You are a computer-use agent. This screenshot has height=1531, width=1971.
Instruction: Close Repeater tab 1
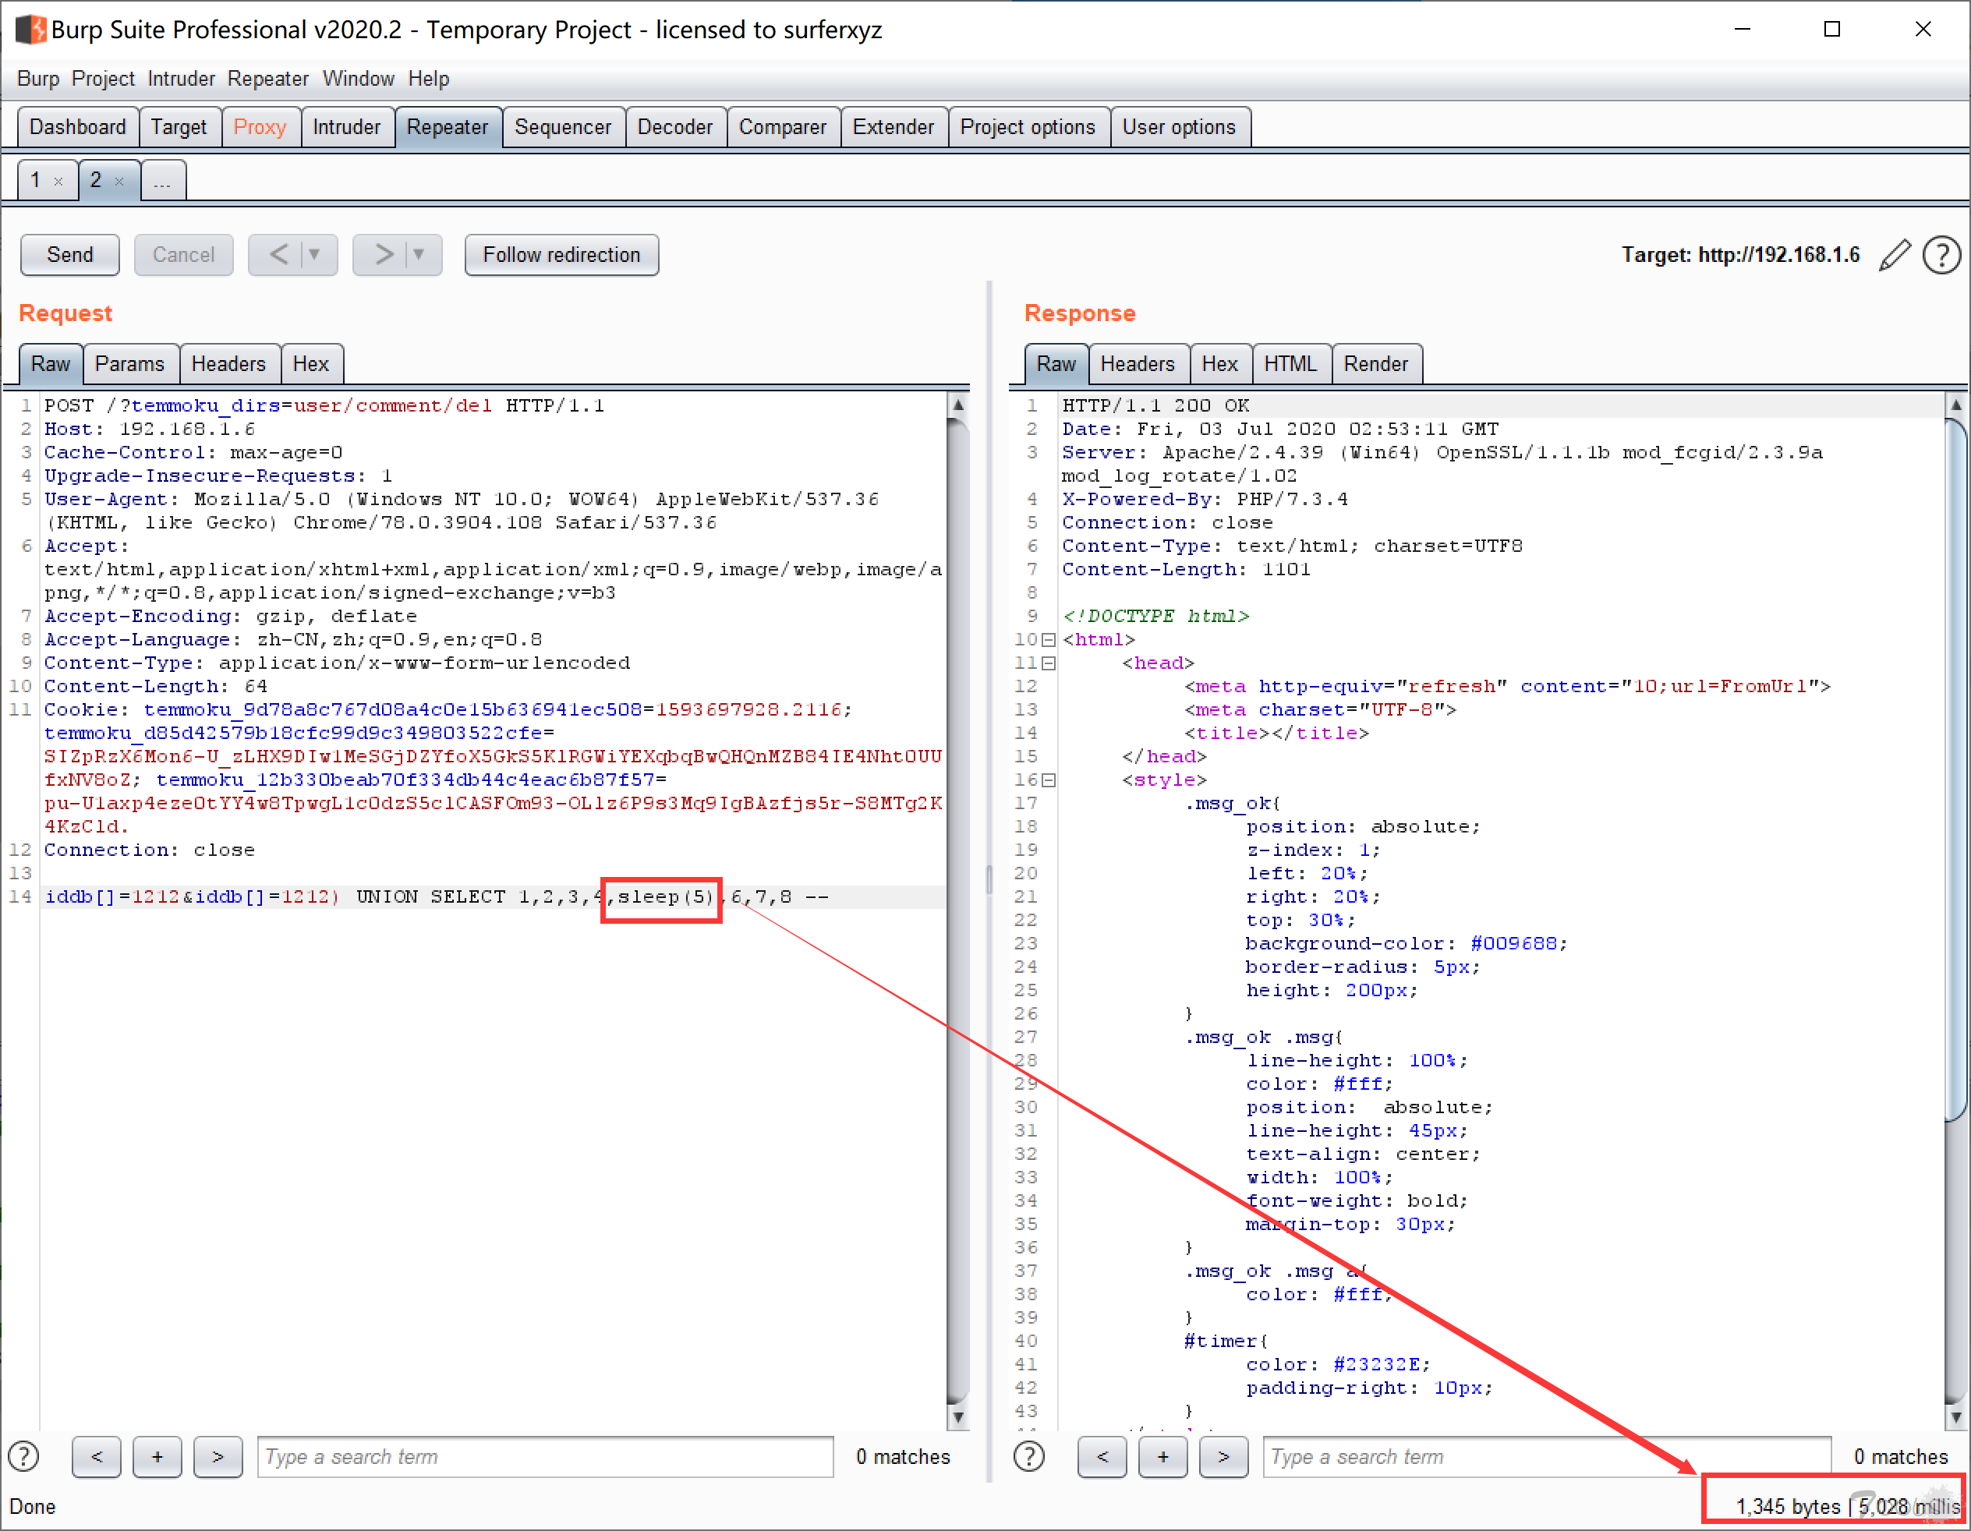[x=58, y=182]
